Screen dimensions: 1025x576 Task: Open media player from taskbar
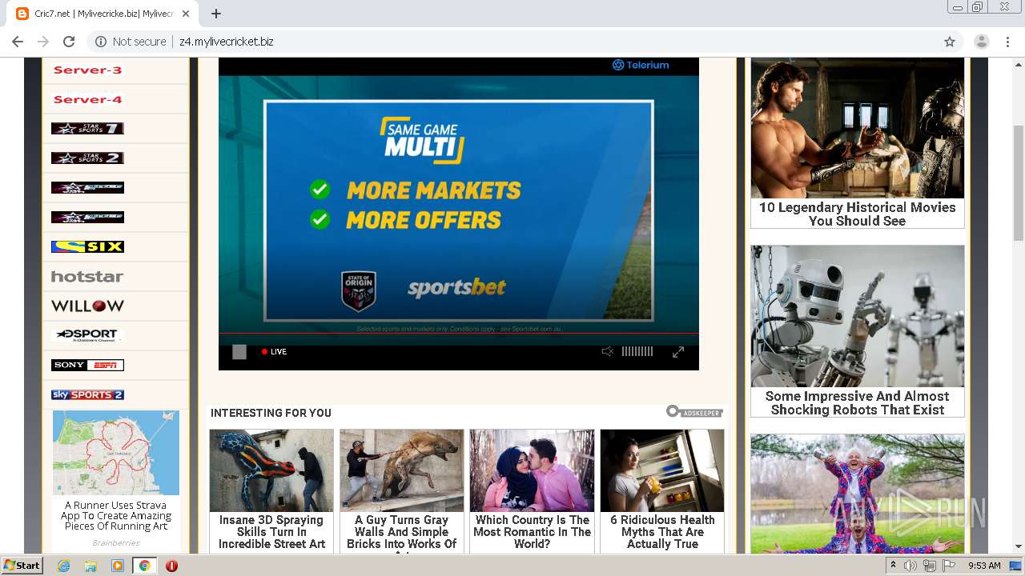pos(118,566)
